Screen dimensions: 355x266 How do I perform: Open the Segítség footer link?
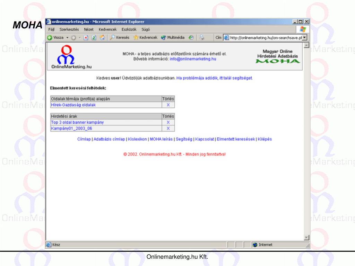184,139
